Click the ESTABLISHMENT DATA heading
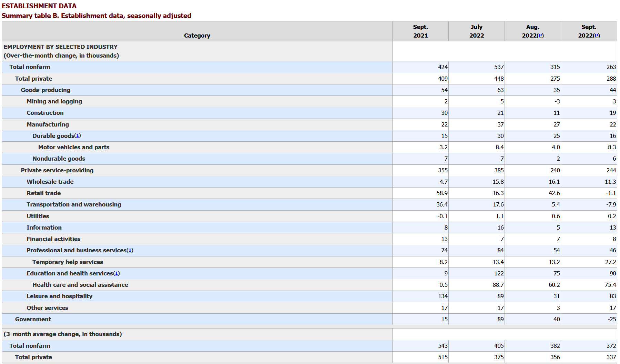Image resolution: width=620 pixels, height=364 pixels. pyautogui.click(x=39, y=6)
